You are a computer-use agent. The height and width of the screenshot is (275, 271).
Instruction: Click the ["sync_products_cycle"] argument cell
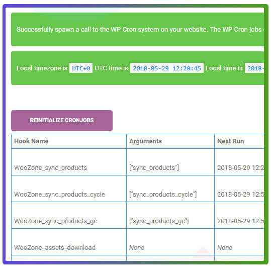click(x=170, y=189)
